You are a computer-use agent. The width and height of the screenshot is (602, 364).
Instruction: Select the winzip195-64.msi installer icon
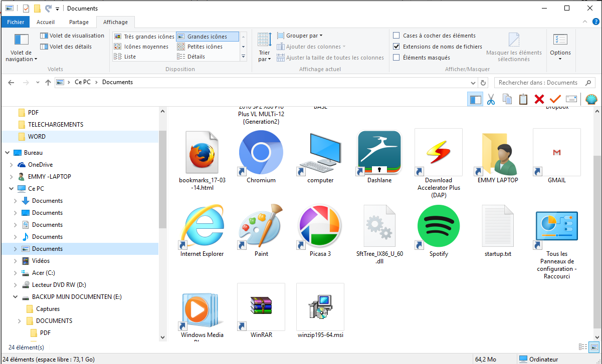[x=320, y=307]
